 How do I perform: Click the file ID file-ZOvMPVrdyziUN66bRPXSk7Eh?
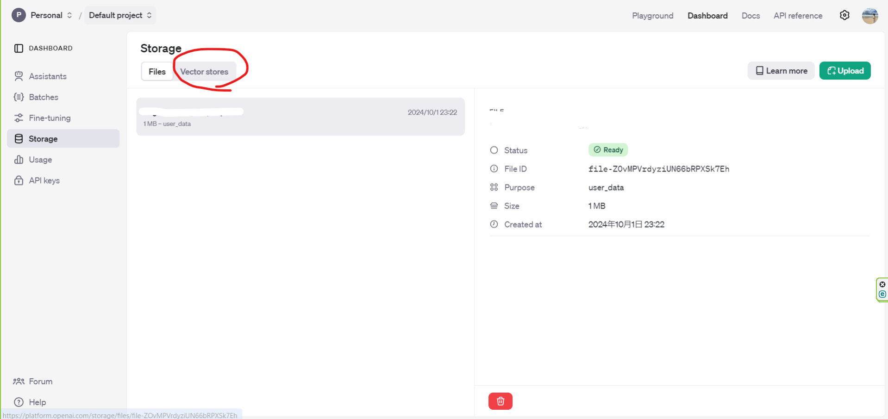coord(658,169)
